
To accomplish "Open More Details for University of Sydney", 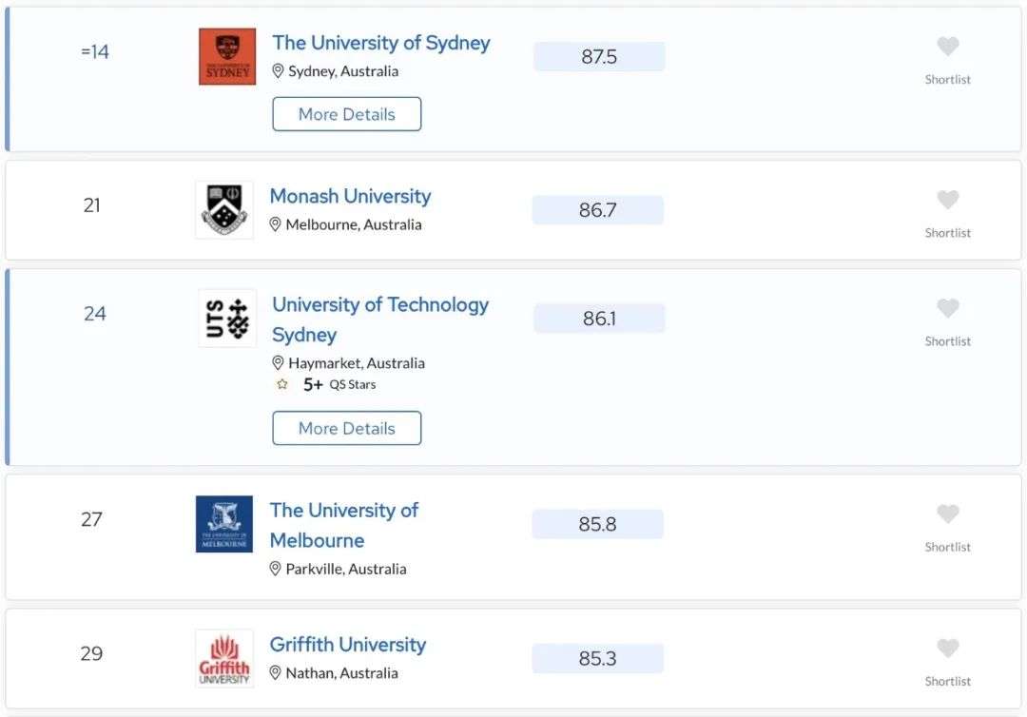I will (x=346, y=114).
